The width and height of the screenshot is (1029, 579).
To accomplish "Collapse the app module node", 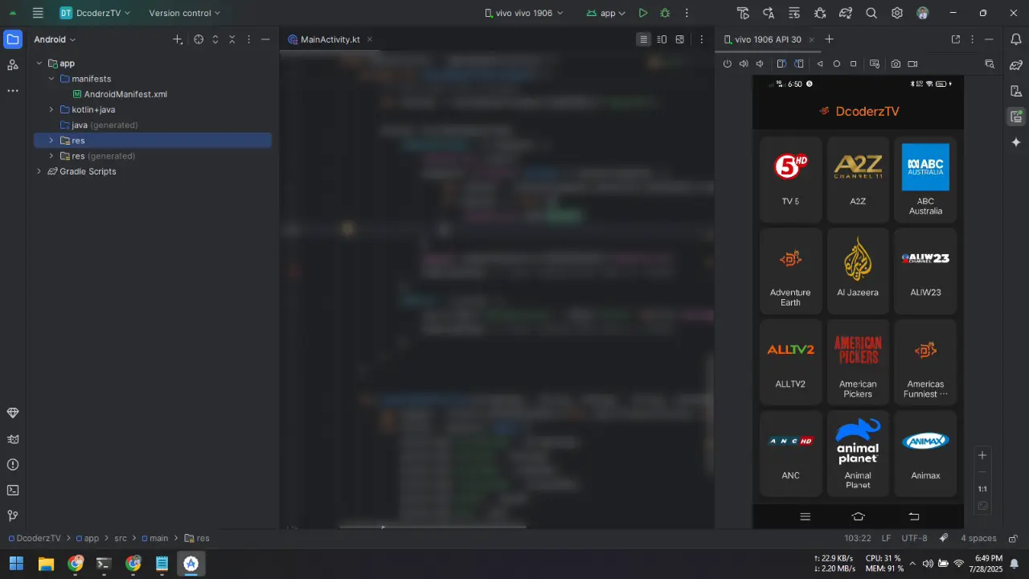I will click(x=39, y=64).
